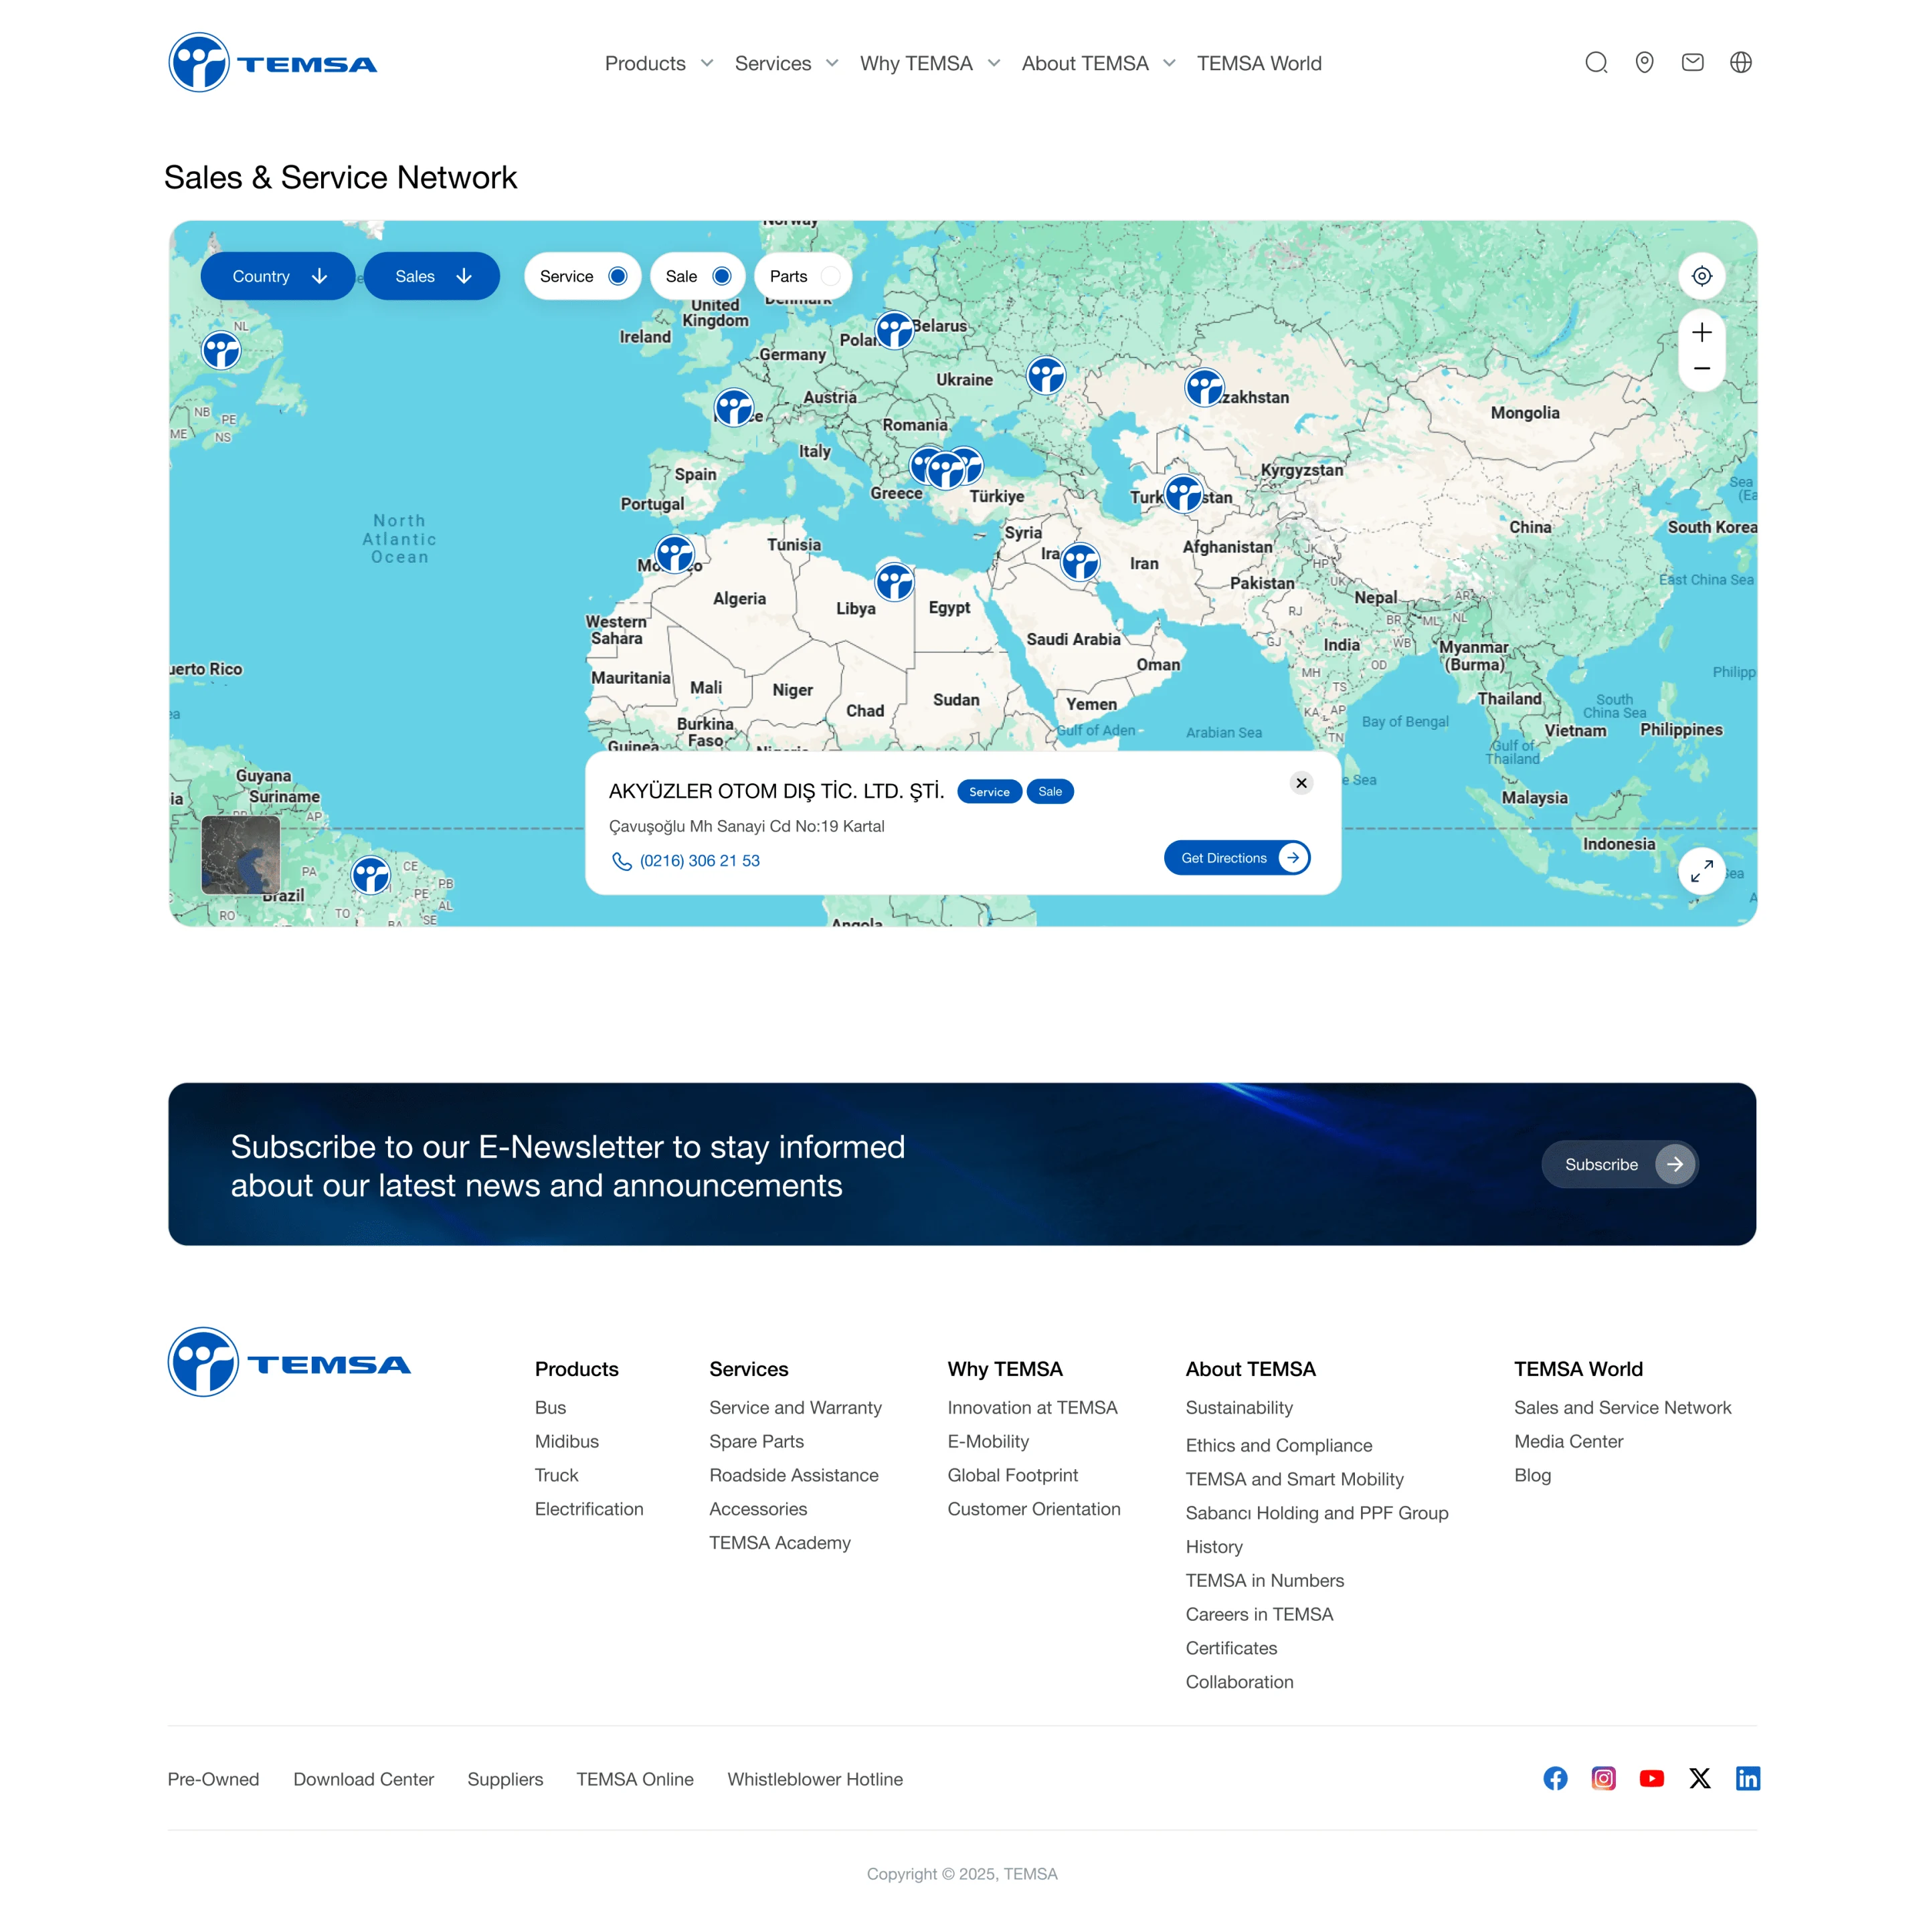Expand map to fullscreen
This screenshot has height=1932, width=1927.
[x=1702, y=872]
